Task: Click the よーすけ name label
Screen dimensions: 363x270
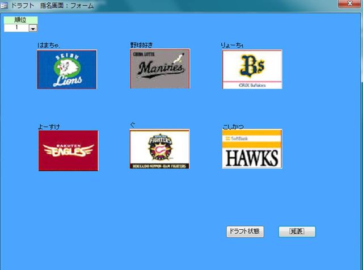Action: point(49,126)
